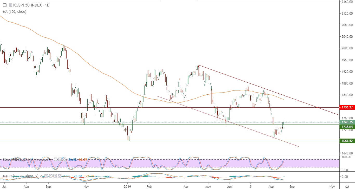This screenshot has width=355, height=189.
Task: Collapse the chart legend with the minus box
Action: click(5, 5)
